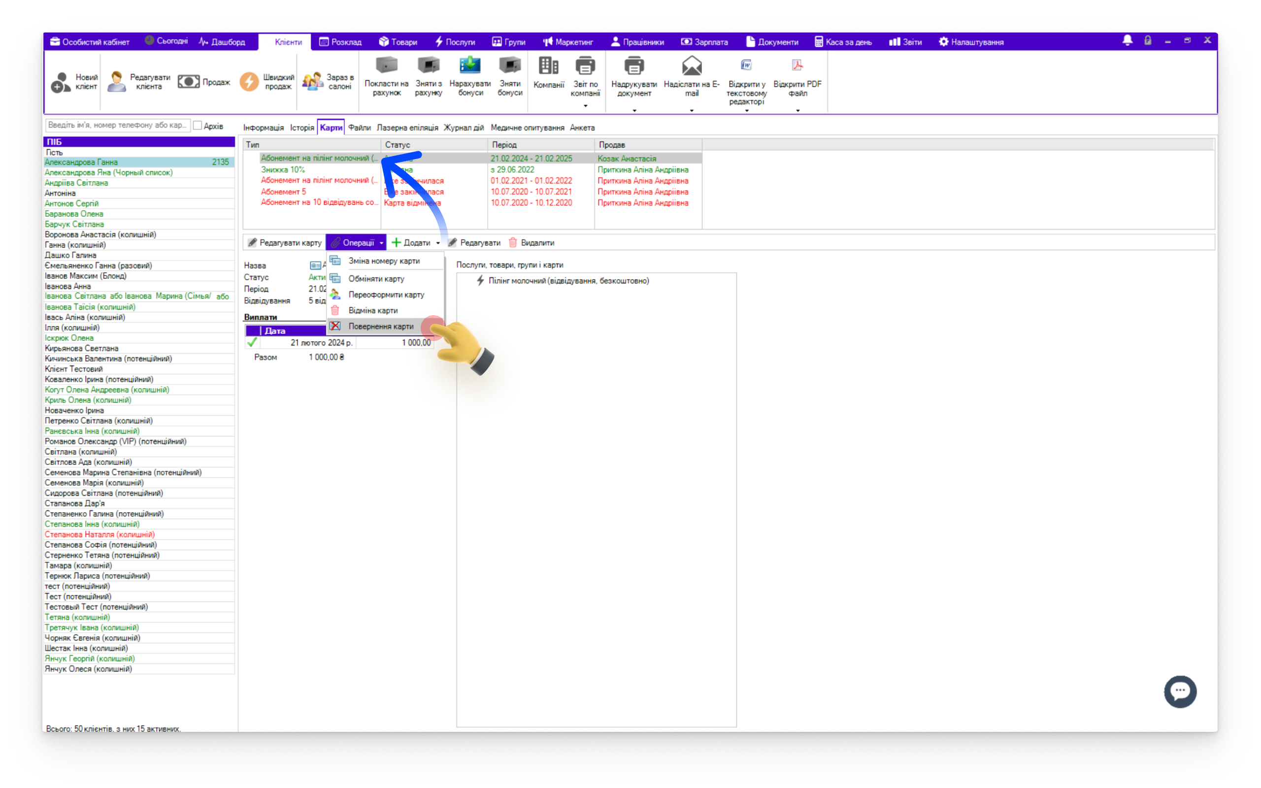Open the Маркетинг tab
Screen dimensions: 1261x788
click(568, 42)
